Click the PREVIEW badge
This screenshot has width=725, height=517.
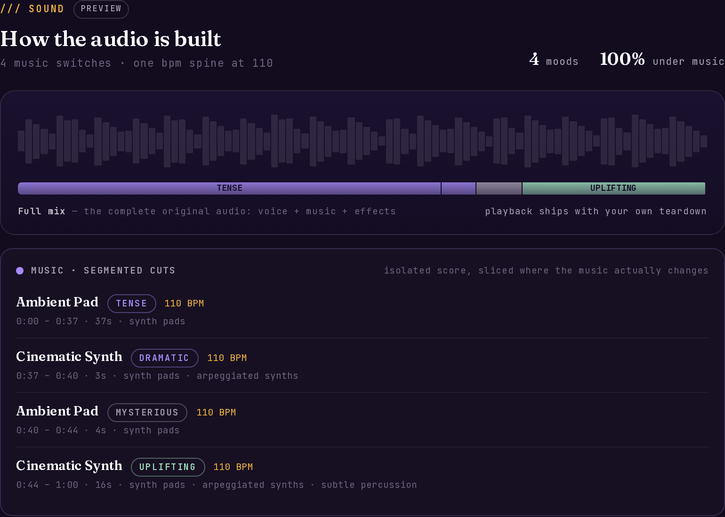point(101,9)
